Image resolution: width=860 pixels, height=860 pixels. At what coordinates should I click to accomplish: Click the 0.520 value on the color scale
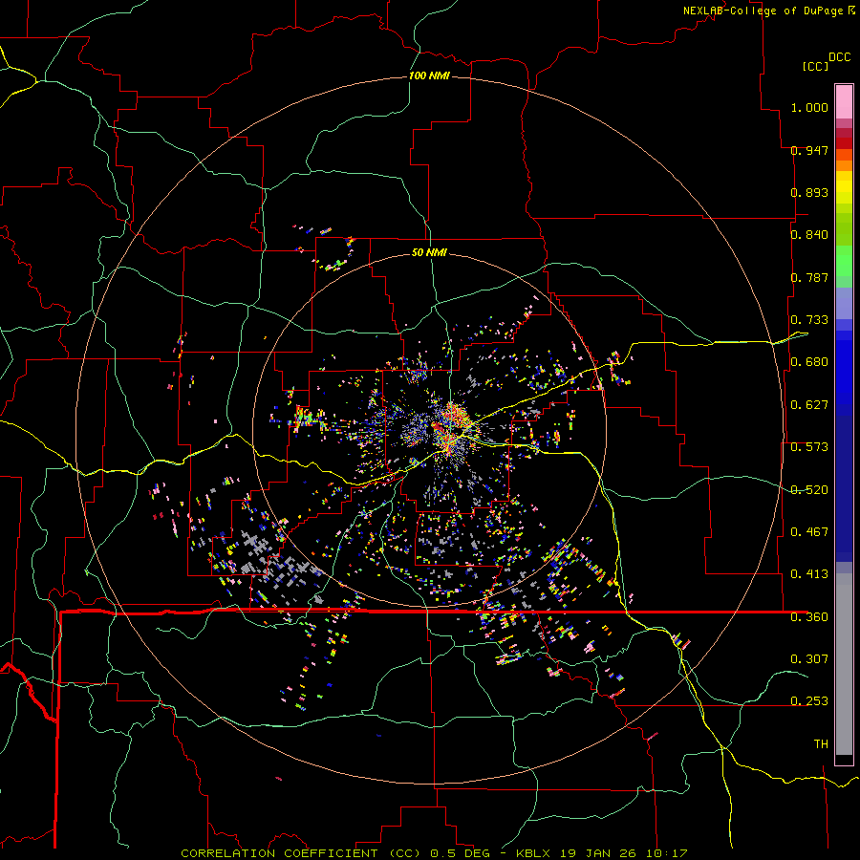click(809, 490)
